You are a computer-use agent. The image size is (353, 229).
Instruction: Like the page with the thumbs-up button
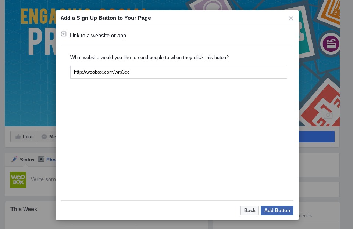pyautogui.click(x=24, y=137)
